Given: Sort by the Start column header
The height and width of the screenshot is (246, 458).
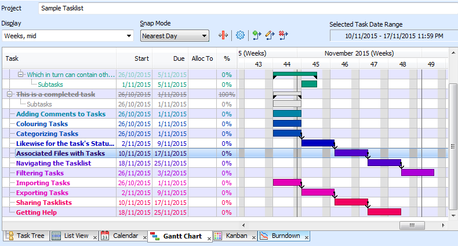Looking at the screenshot, I should [x=135, y=58].
